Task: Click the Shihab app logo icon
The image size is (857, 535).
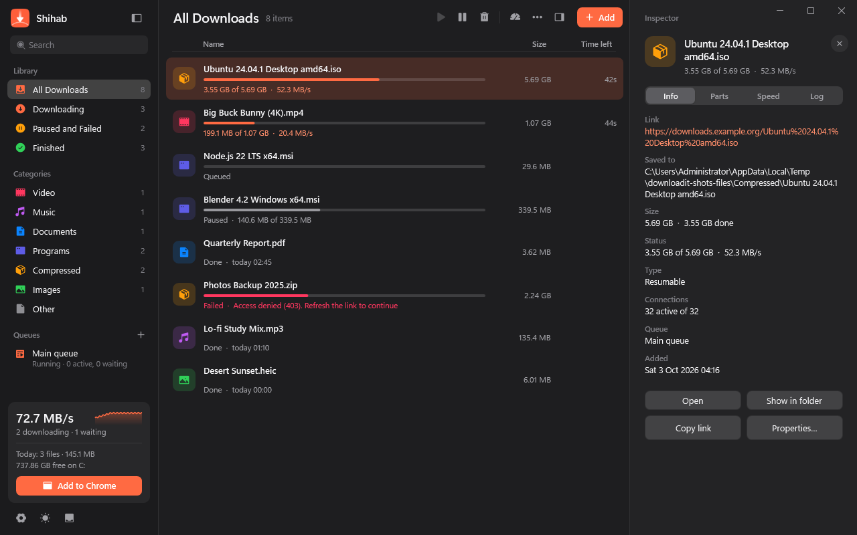Action: tap(20, 18)
